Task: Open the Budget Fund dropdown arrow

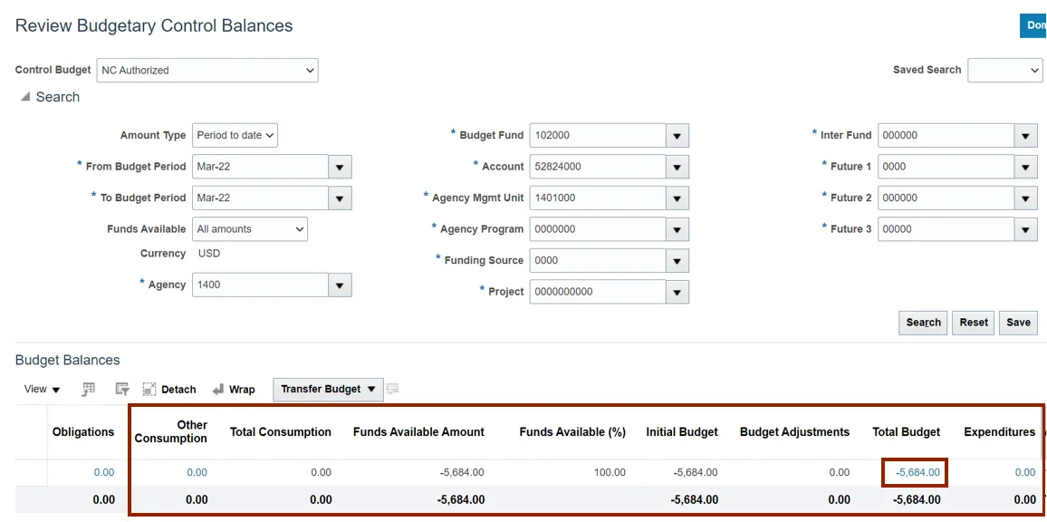Action: tap(677, 136)
